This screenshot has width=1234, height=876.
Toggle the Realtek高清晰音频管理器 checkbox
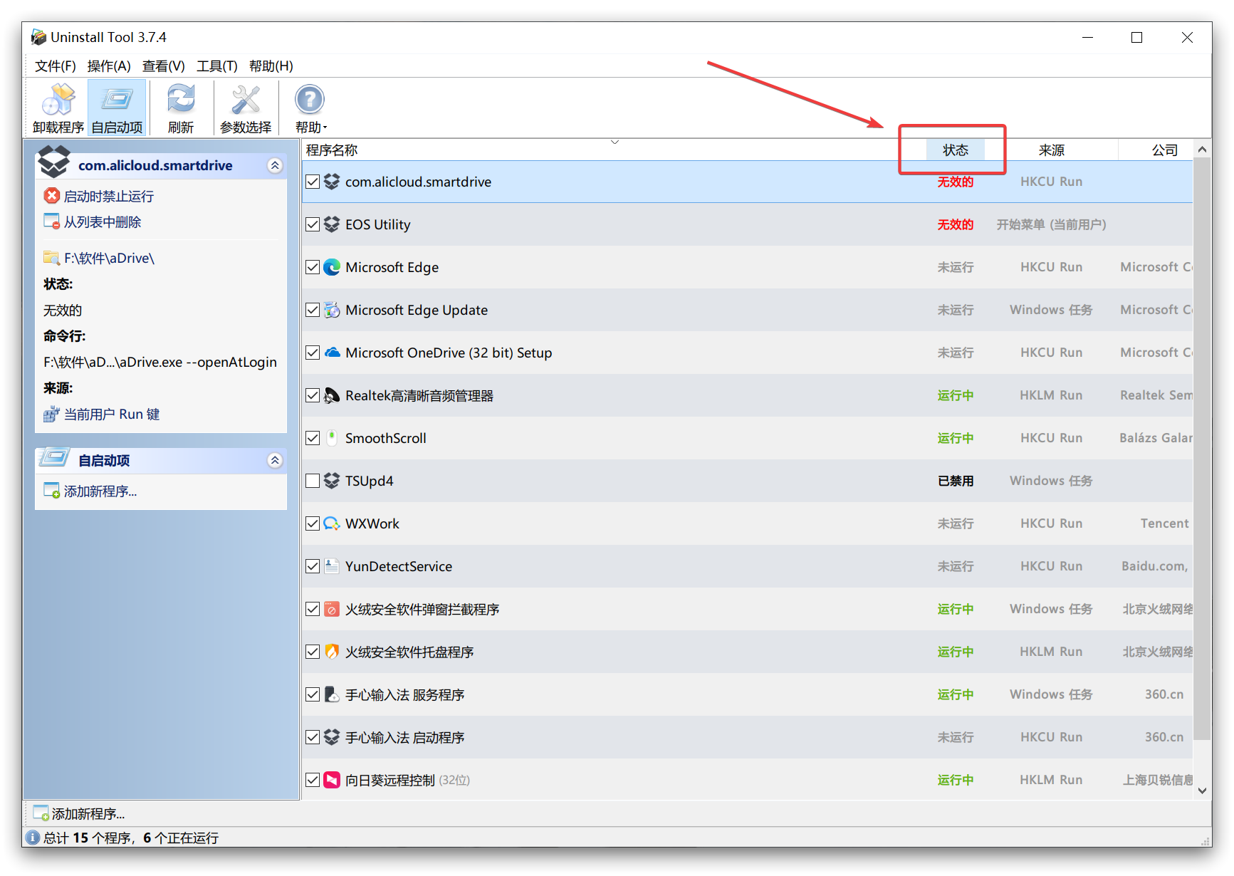tap(313, 395)
